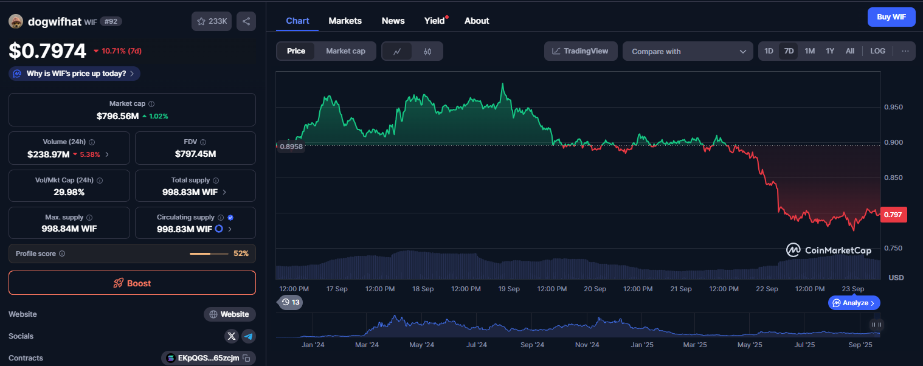Select the candlestick chart icon
The width and height of the screenshot is (923, 366).
click(427, 52)
